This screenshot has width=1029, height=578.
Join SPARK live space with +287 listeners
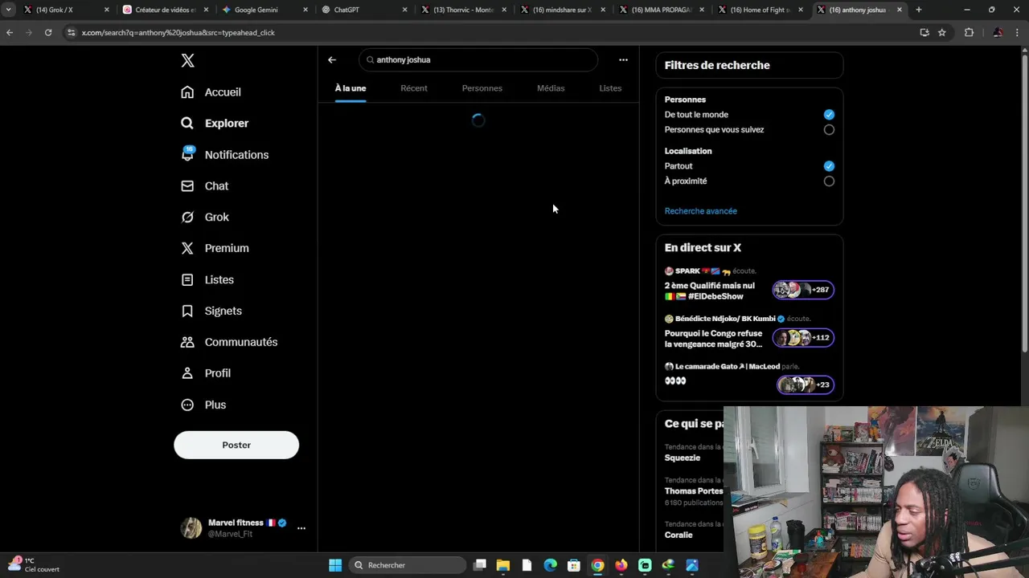pos(803,290)
